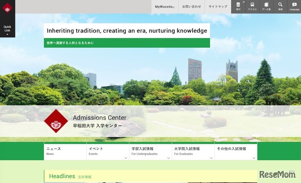Expand the Quick Link panel
301x183 pixels.
(x=8, y=30)
